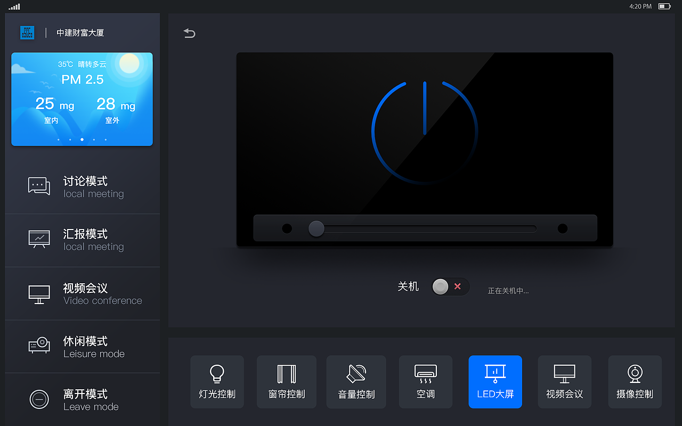Click the 正在关机中... status text

pos(508,291)
